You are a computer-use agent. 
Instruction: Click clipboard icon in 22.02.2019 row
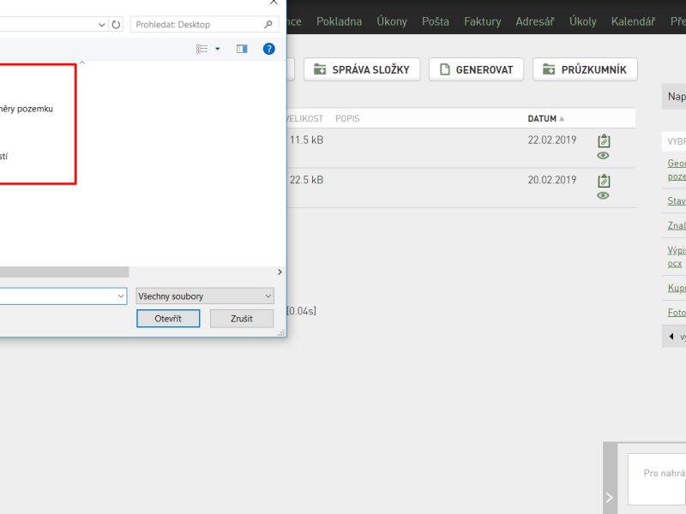click(x=604, y=140)
